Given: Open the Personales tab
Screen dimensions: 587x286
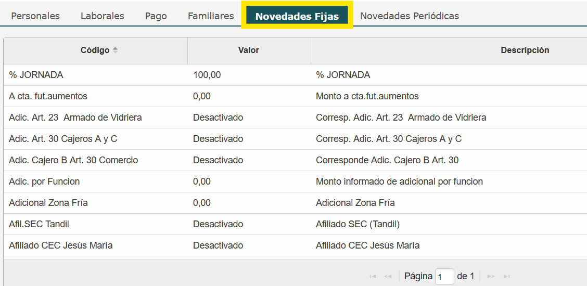Looking at the screenshot, I should point(35,16).
